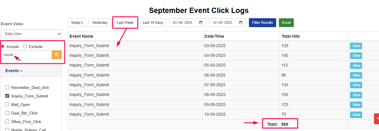Uncheck the Inquiry_Form_Submit event
This screenshot has width=379, height=131.
coord(7,96)
